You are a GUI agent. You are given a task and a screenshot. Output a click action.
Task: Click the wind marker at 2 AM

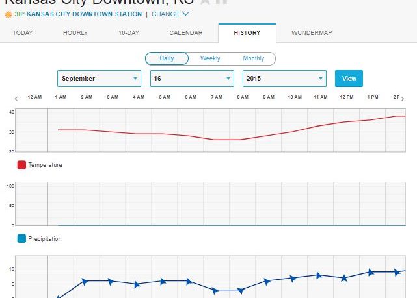click(x=85, y=281)
